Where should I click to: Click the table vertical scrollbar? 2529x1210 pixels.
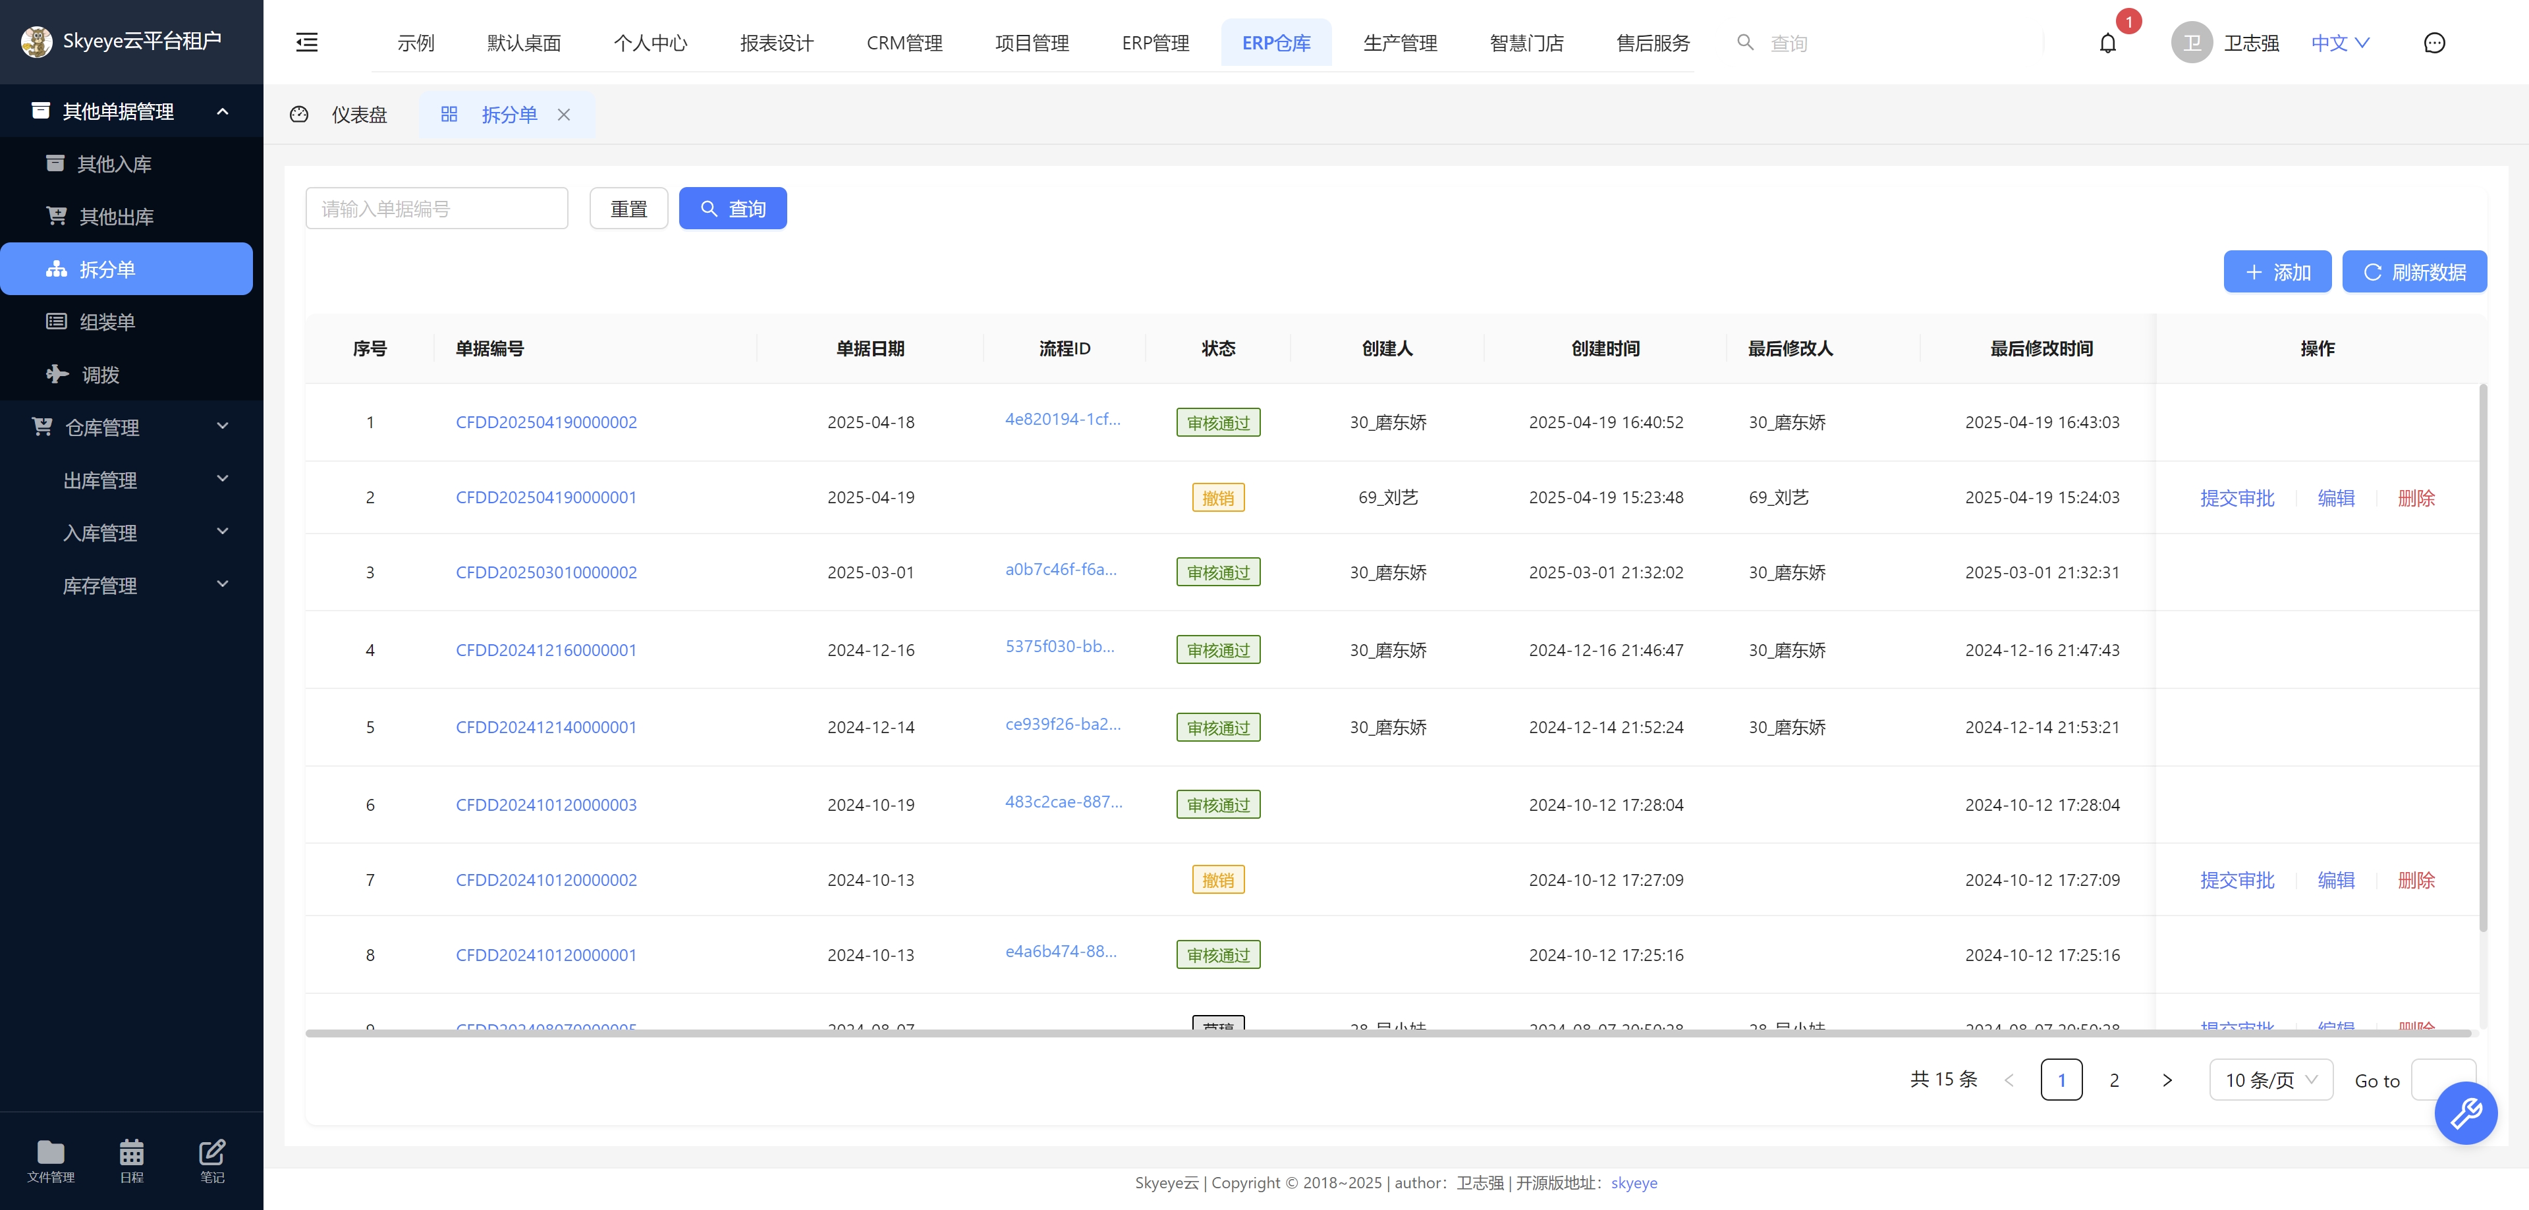2483,657
